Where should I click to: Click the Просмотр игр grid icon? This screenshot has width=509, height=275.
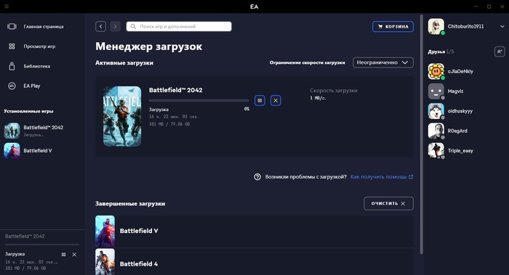[x=12, y=46]
